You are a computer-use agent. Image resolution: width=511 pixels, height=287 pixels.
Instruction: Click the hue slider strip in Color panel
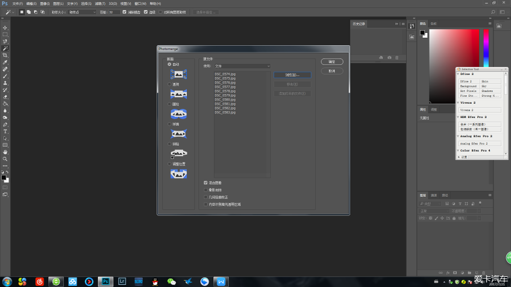(x=486, y=48)
